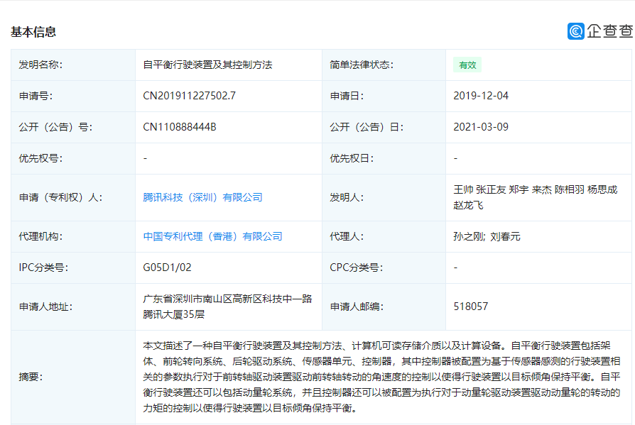Click the 公开(公告)日 label cell
The image size is (635, 425).
point(384,127)
